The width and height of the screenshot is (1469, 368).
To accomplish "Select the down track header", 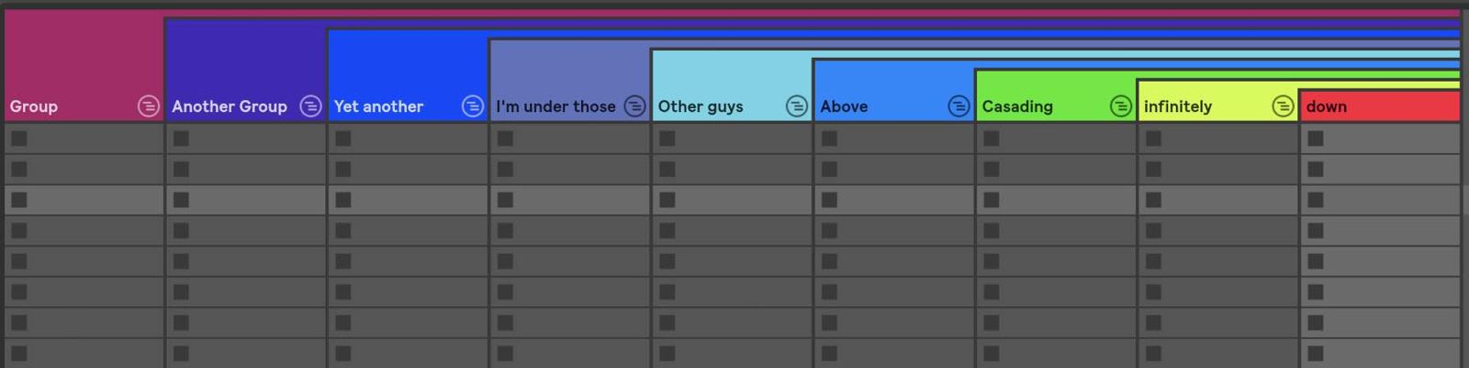I will 1380,106.
